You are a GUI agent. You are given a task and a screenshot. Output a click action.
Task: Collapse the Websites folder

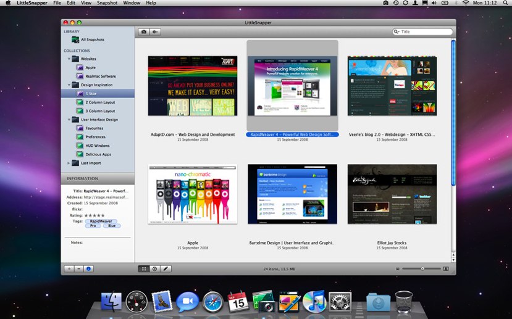coord(69,59)
